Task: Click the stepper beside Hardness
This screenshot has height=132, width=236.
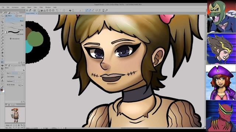Action: coord(22,81)
